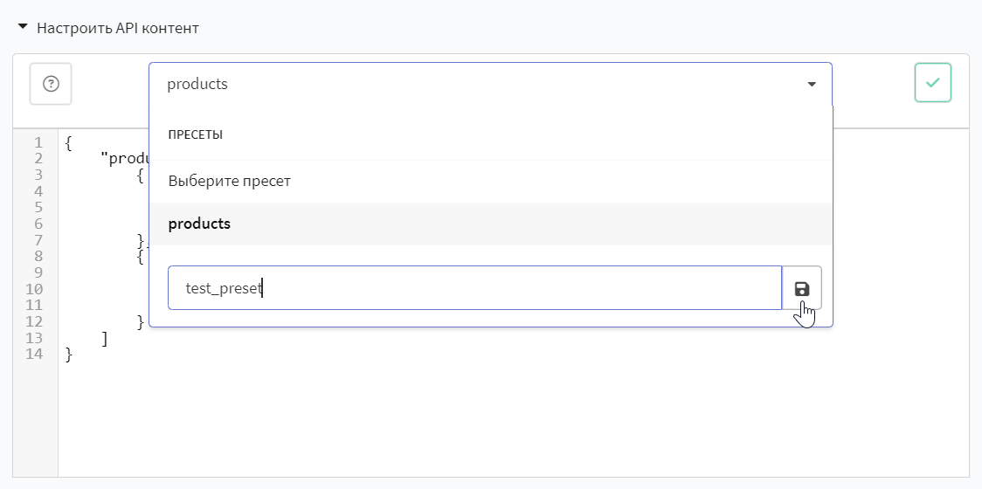Click line number 14 in the gutter
Screen dimensions: 982x489
35,354
